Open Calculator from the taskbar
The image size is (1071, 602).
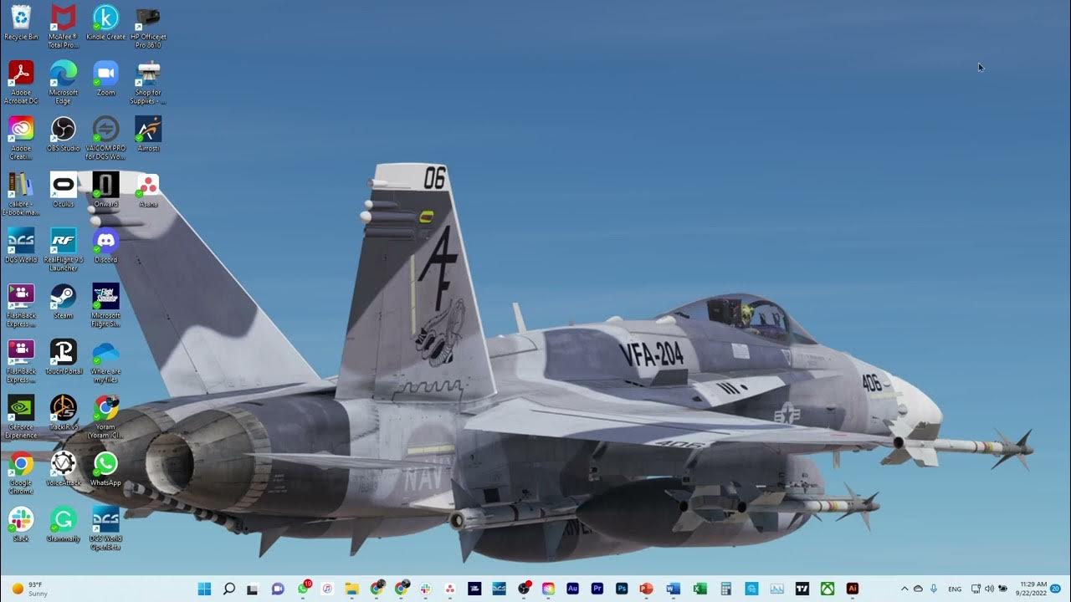coord(726,589)
